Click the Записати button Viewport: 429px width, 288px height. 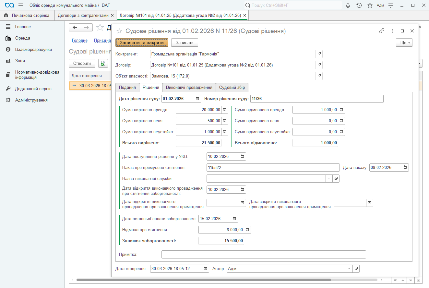click(x=185, y=43)
